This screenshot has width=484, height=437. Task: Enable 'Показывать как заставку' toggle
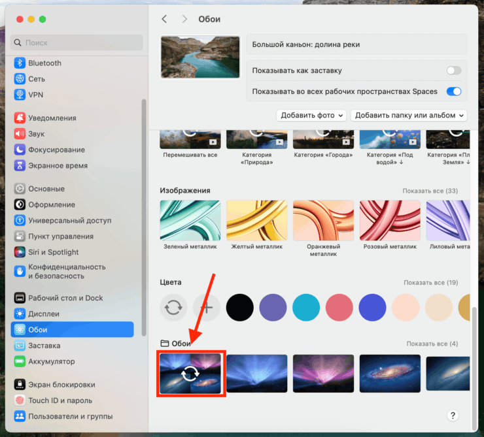tap(453, 71)
